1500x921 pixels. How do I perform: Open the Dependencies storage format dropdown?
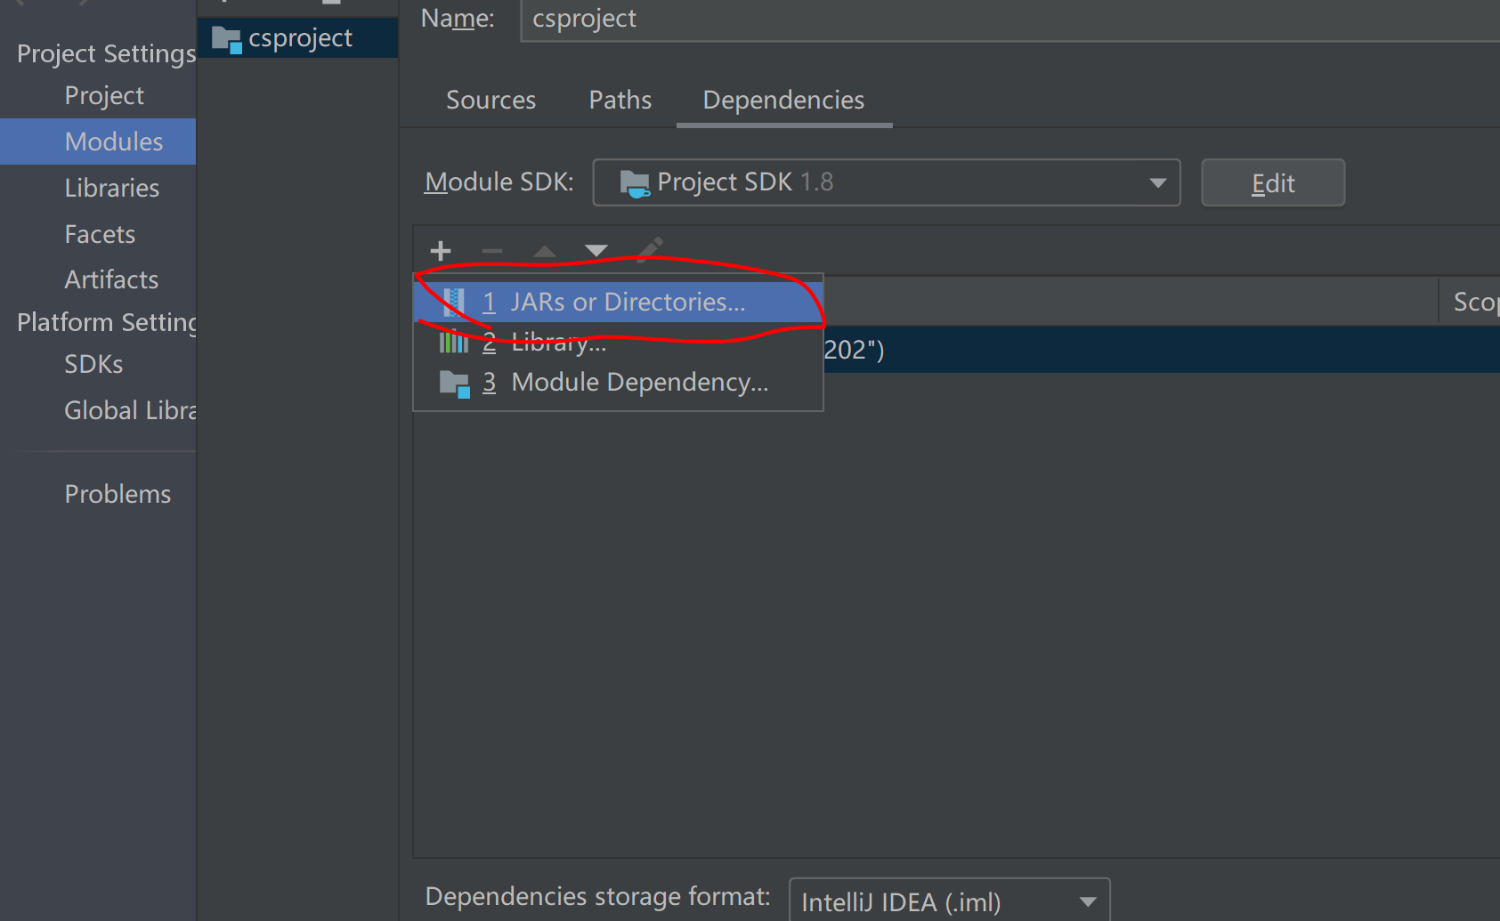[949, 900]
